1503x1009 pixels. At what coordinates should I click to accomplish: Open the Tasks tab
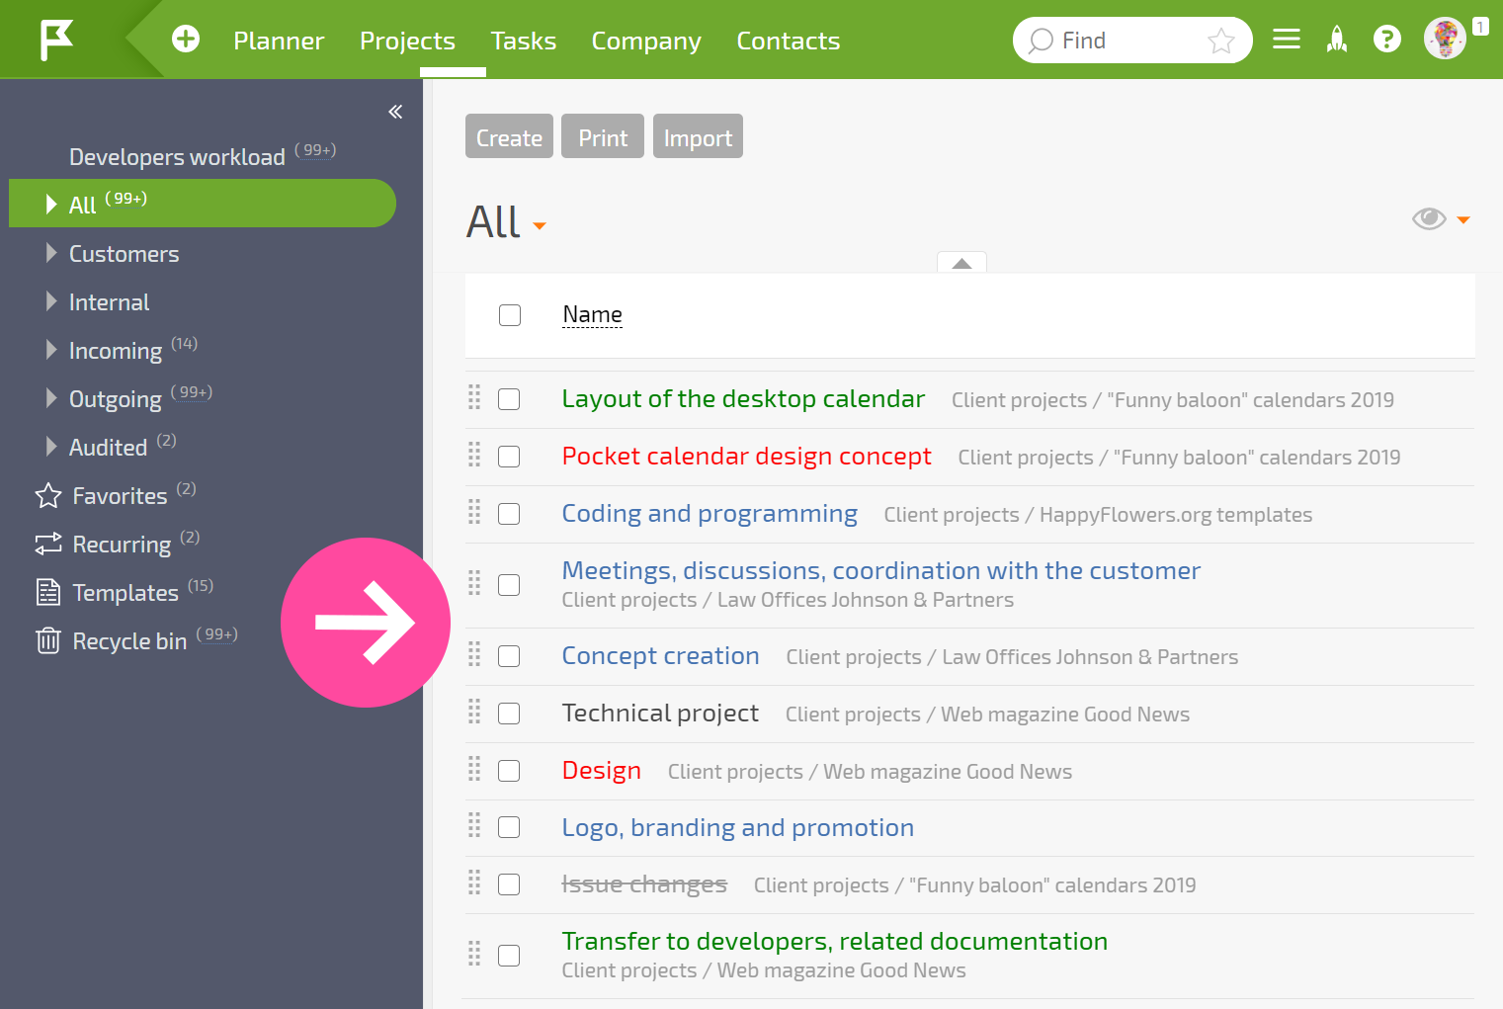[x=524, y=41]
